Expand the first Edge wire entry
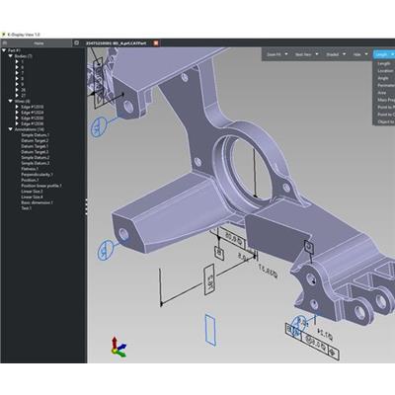 (17, 107)
